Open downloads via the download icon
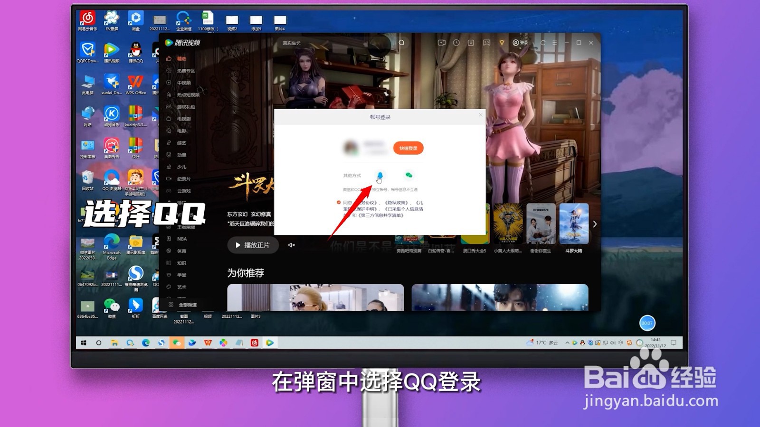The width and height of the screenshot is (760, 427). point(471,43)
